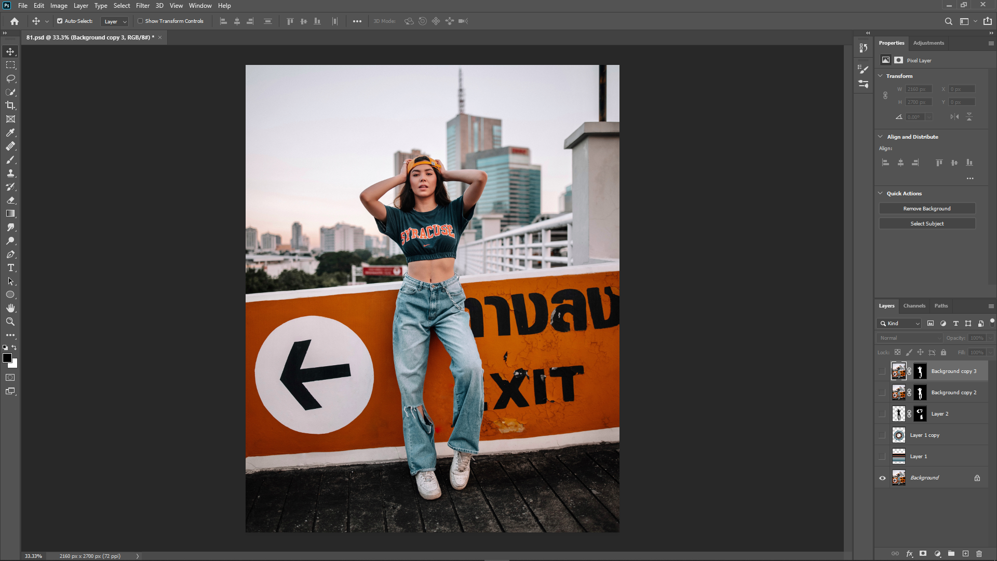Image resolution: width=997 pixels, height=561 pixels.
Task: Select the Layer 1 copy thumbnail
Action: 899,435
